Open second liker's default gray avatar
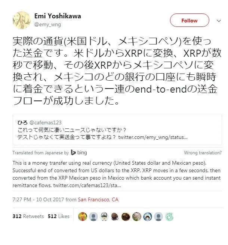This screenshot has height=245, width=228. [93, 217]
